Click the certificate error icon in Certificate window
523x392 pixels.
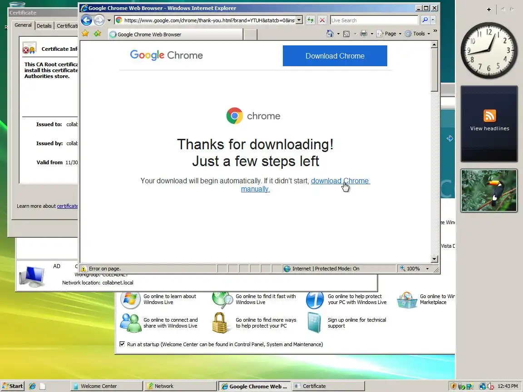(30, 49)
